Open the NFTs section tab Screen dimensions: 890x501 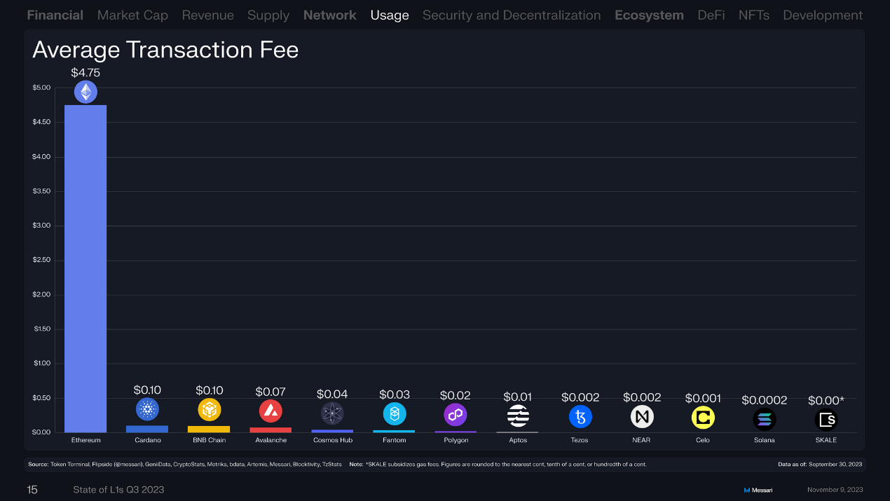tap(753, 15)
